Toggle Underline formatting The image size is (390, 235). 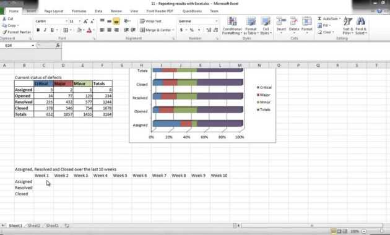[52, 30]
